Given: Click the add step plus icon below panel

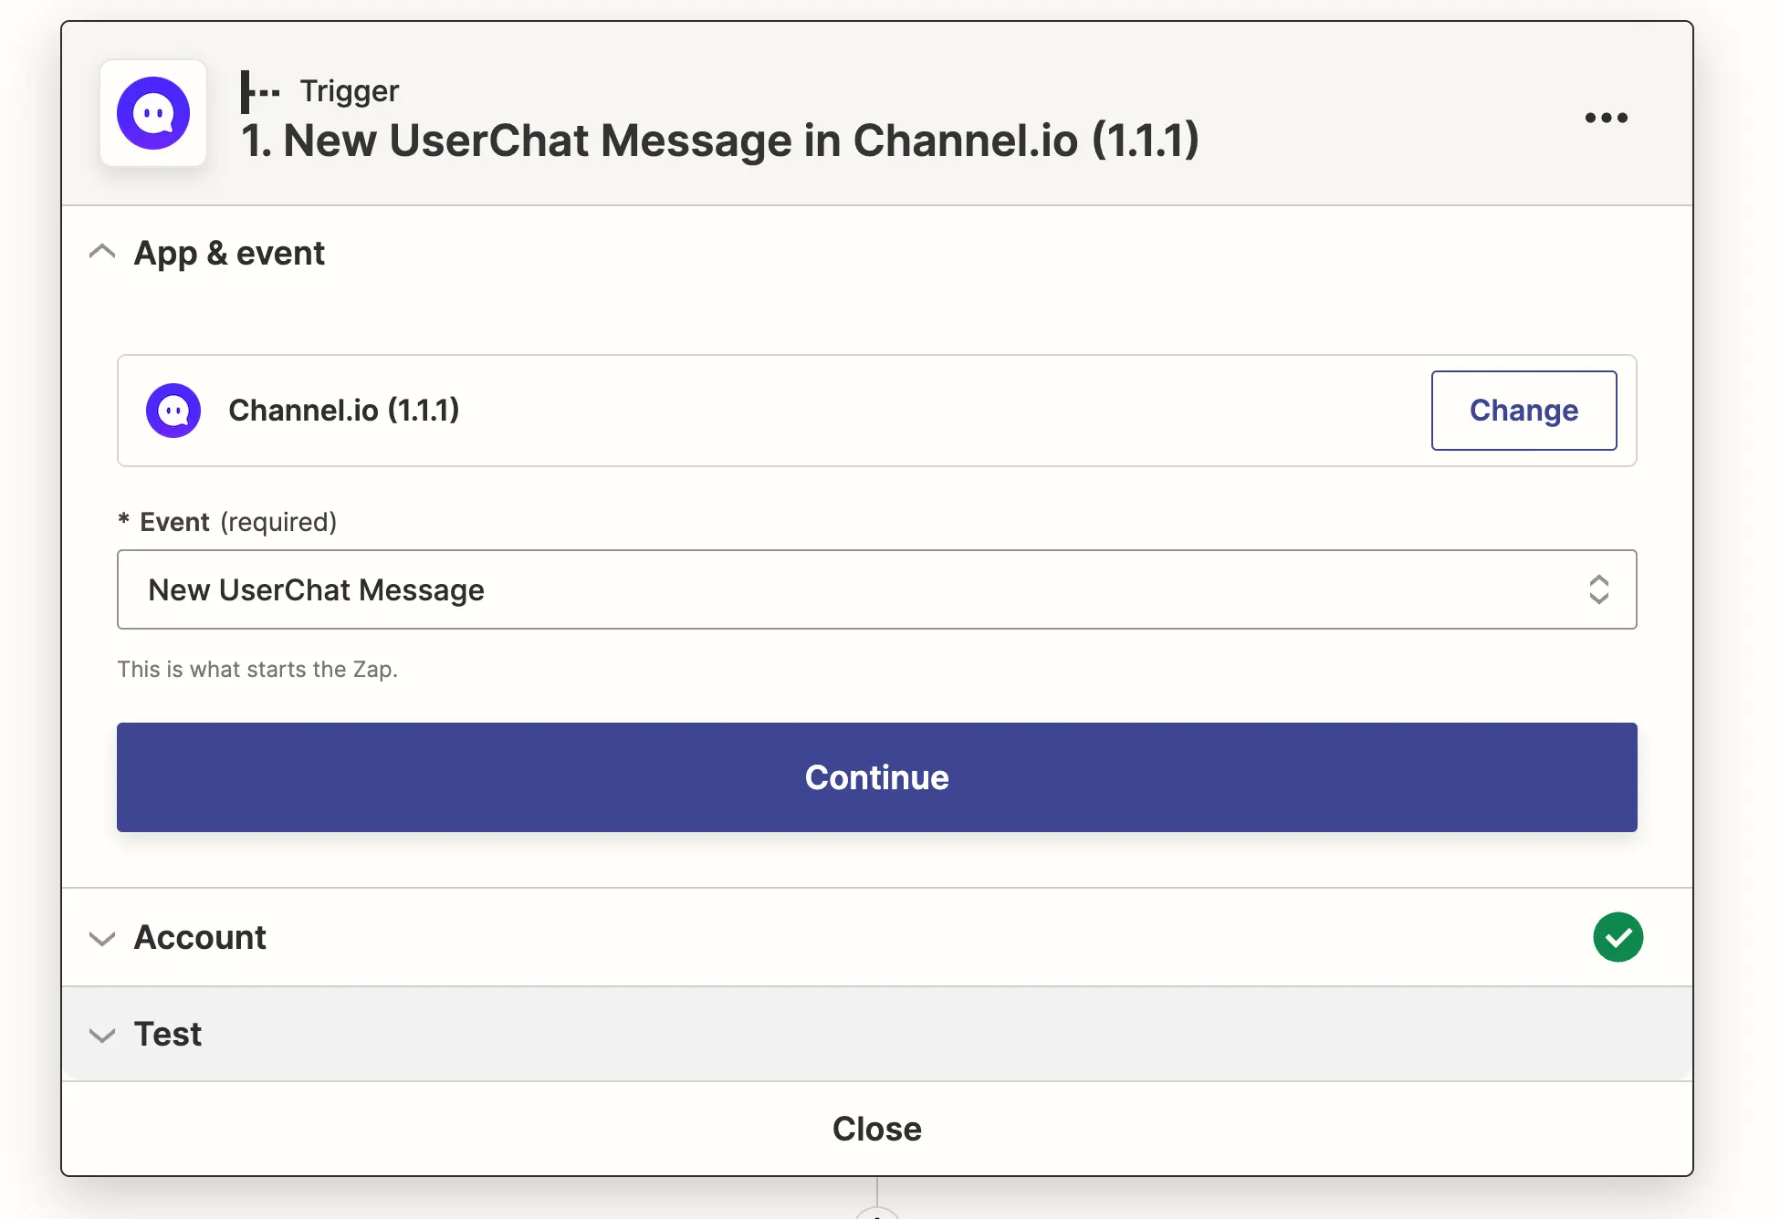Looking at the screenshot, I should pyautogui.click(x=876, y=1213).
